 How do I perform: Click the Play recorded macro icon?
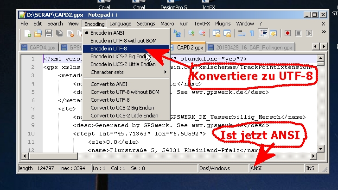click(309, 33)
